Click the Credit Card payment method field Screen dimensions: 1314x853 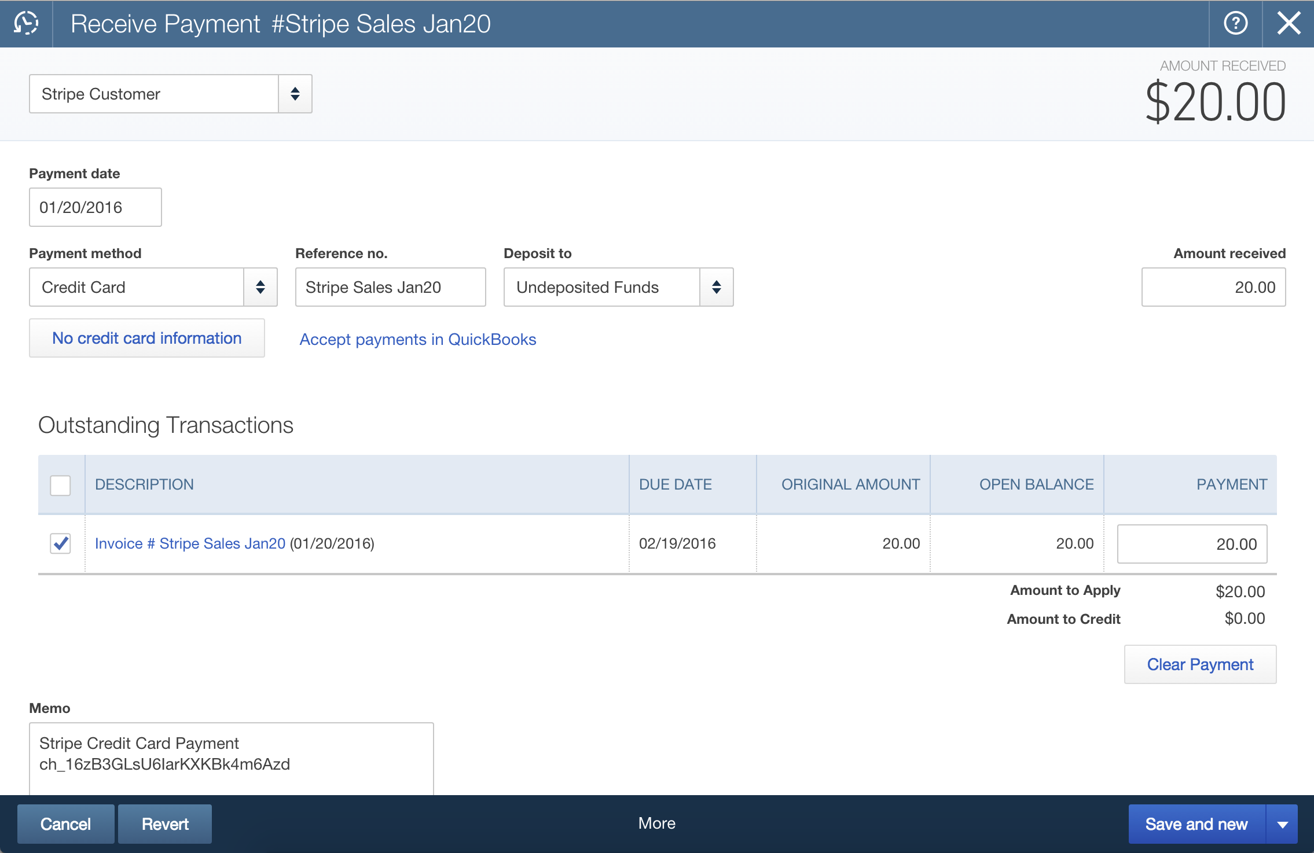click(137, 287)
